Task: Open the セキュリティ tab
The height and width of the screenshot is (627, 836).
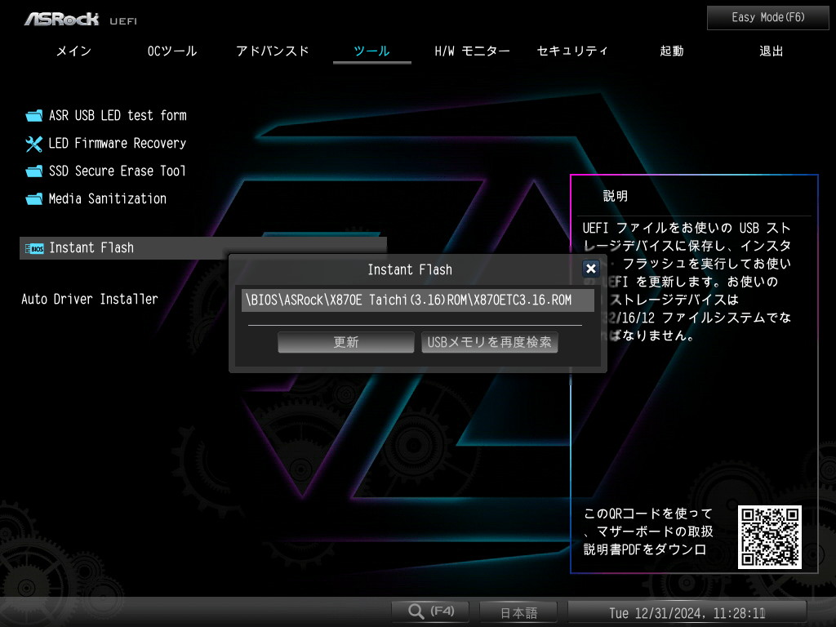Action: coord(572,51)
